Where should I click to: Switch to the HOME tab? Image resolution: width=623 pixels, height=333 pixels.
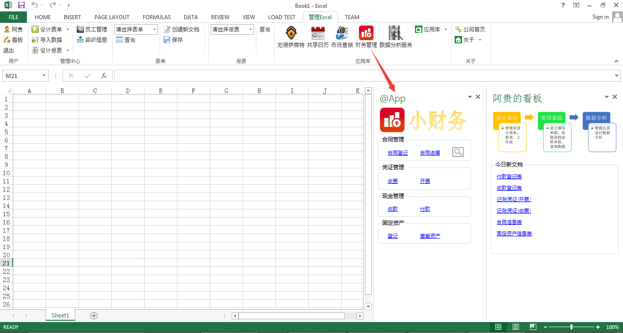click(43, 17)
